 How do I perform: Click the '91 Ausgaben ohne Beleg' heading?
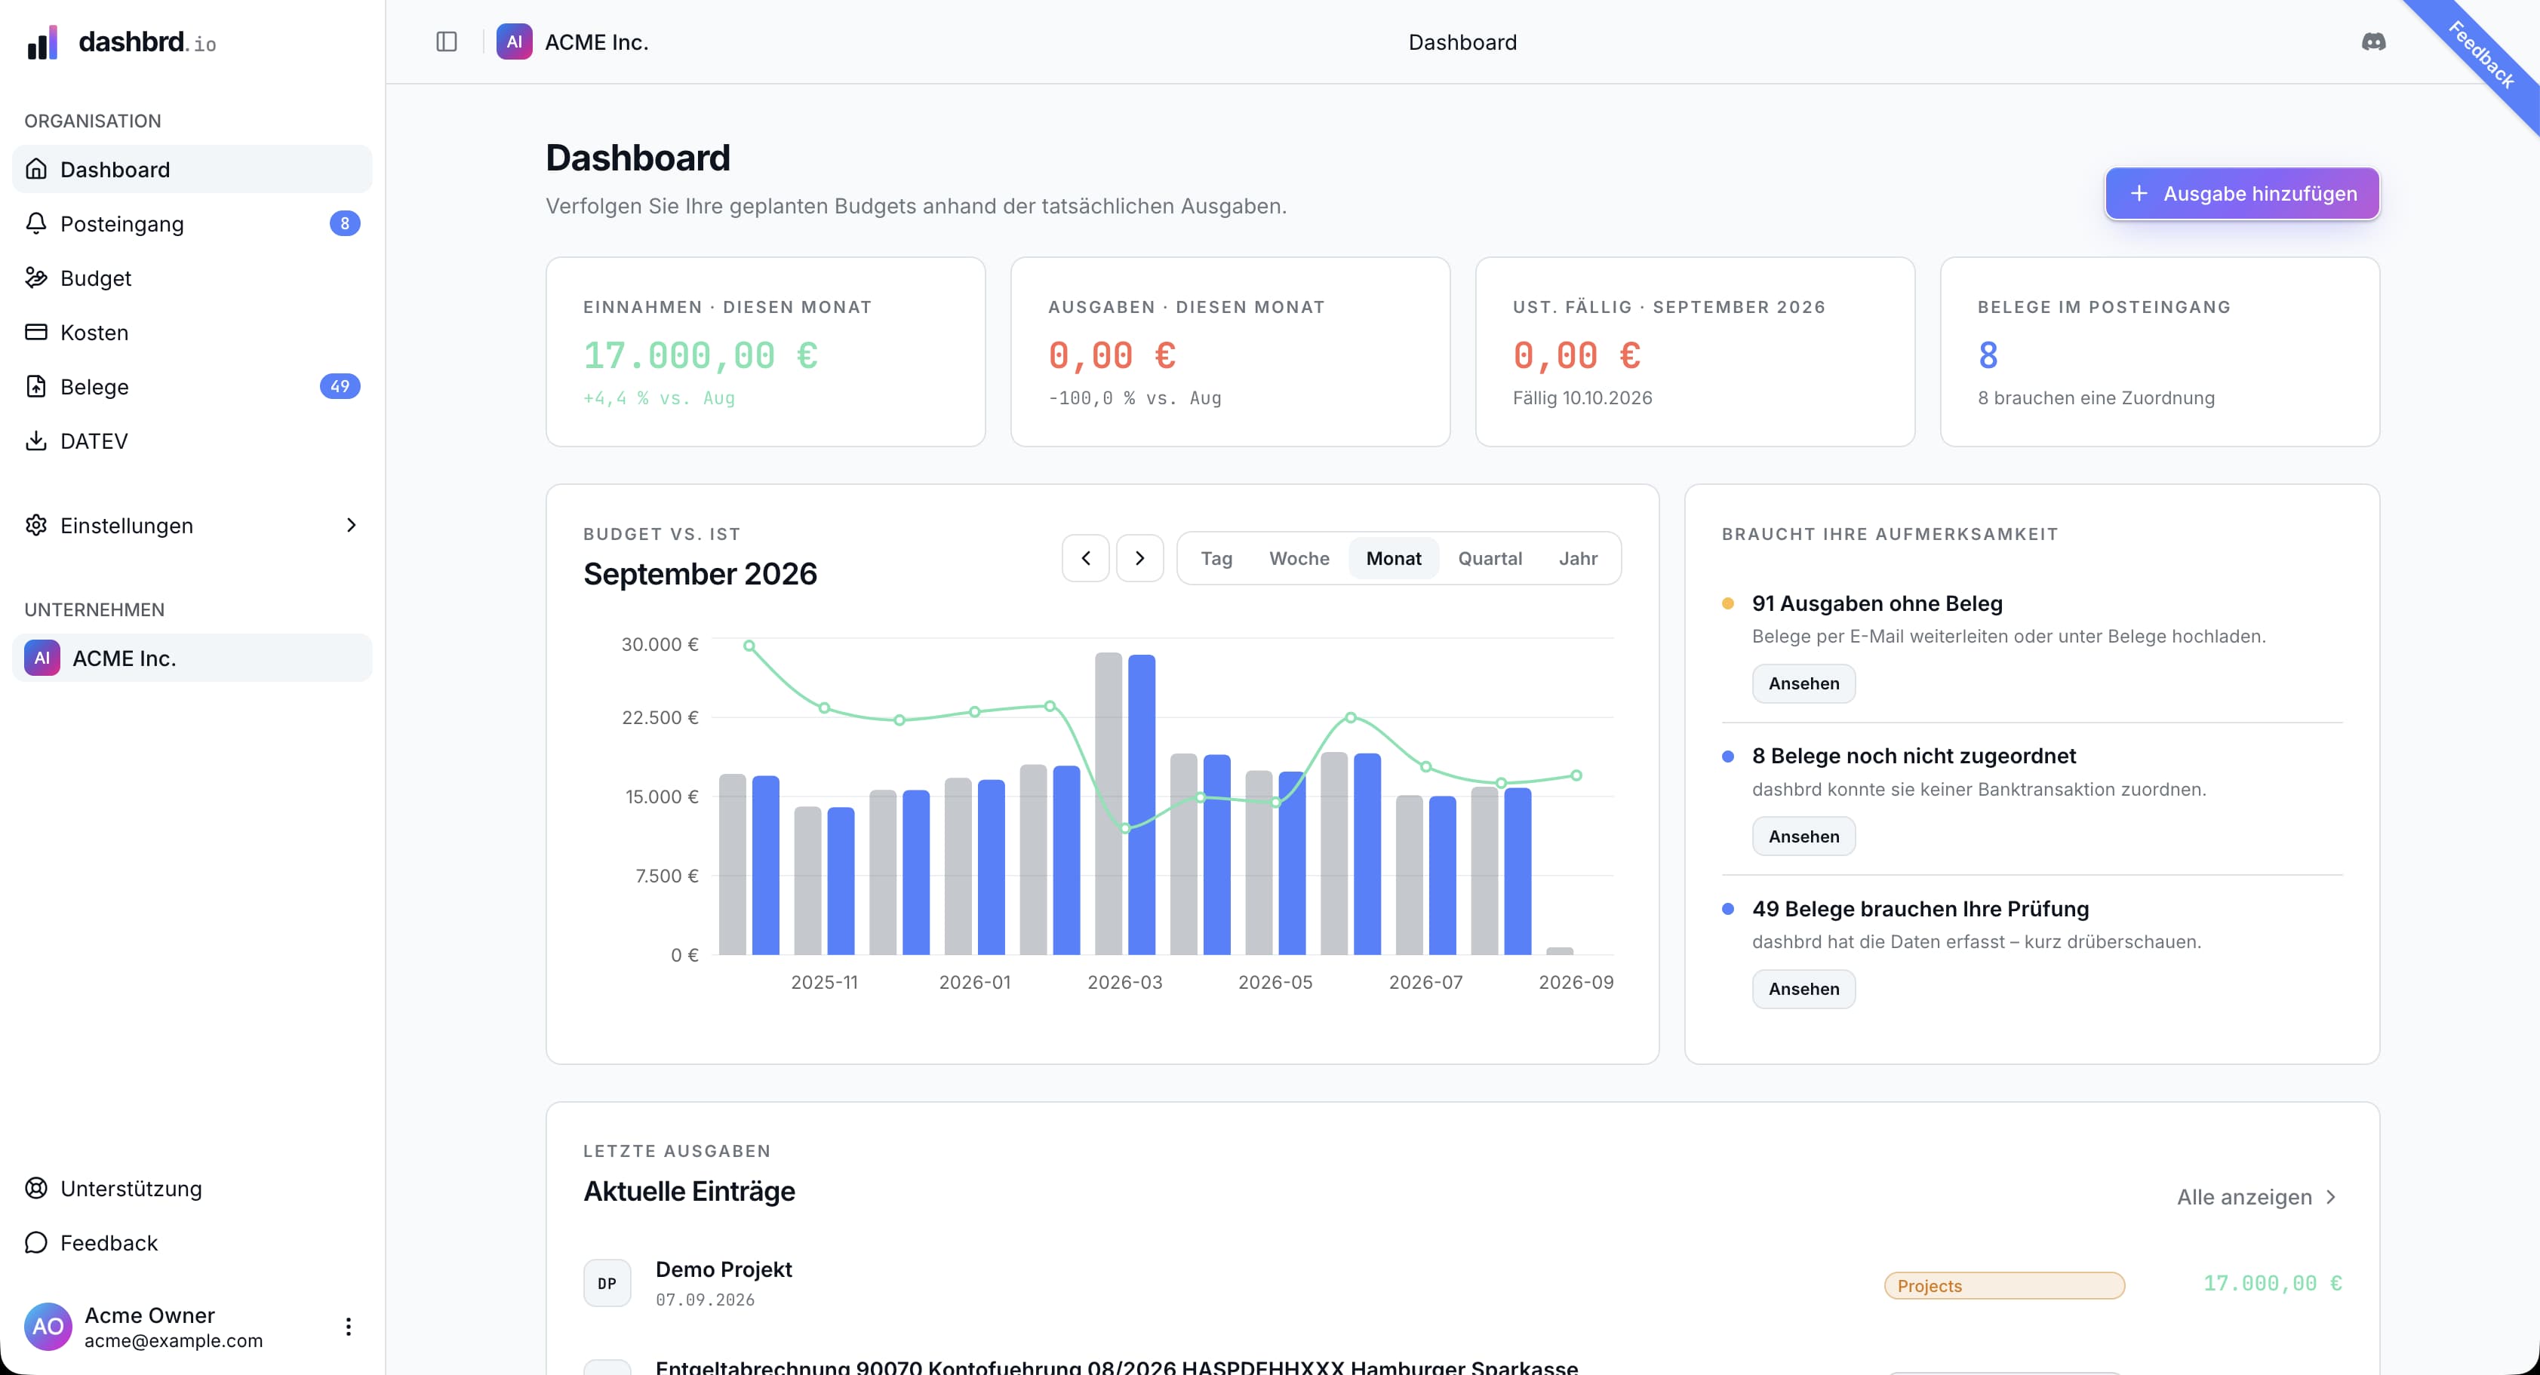point(1877,603)
